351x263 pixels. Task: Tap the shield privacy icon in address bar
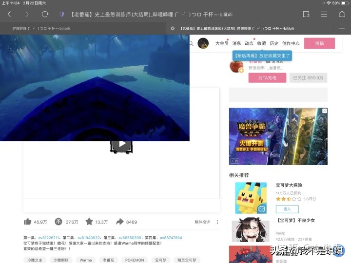[x=62, y=14]
